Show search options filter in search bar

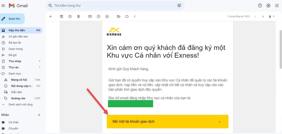coord(179,6)
